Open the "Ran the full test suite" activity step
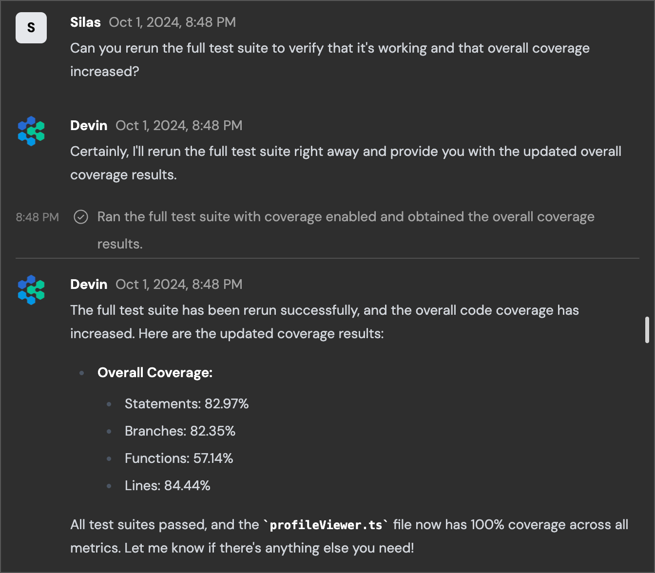 pos(346,230)
